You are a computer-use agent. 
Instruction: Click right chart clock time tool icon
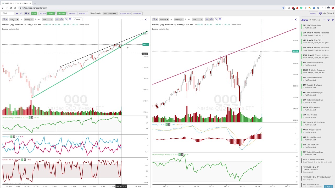[x=211, y=19]
